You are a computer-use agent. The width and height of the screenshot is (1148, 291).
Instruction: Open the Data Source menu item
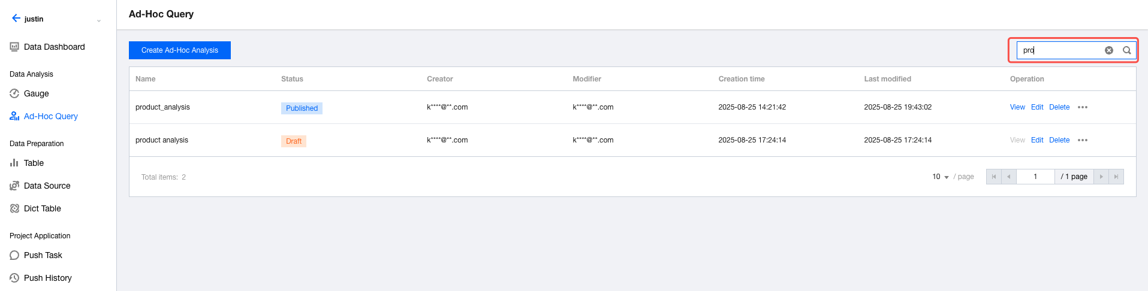coord(47,186)
